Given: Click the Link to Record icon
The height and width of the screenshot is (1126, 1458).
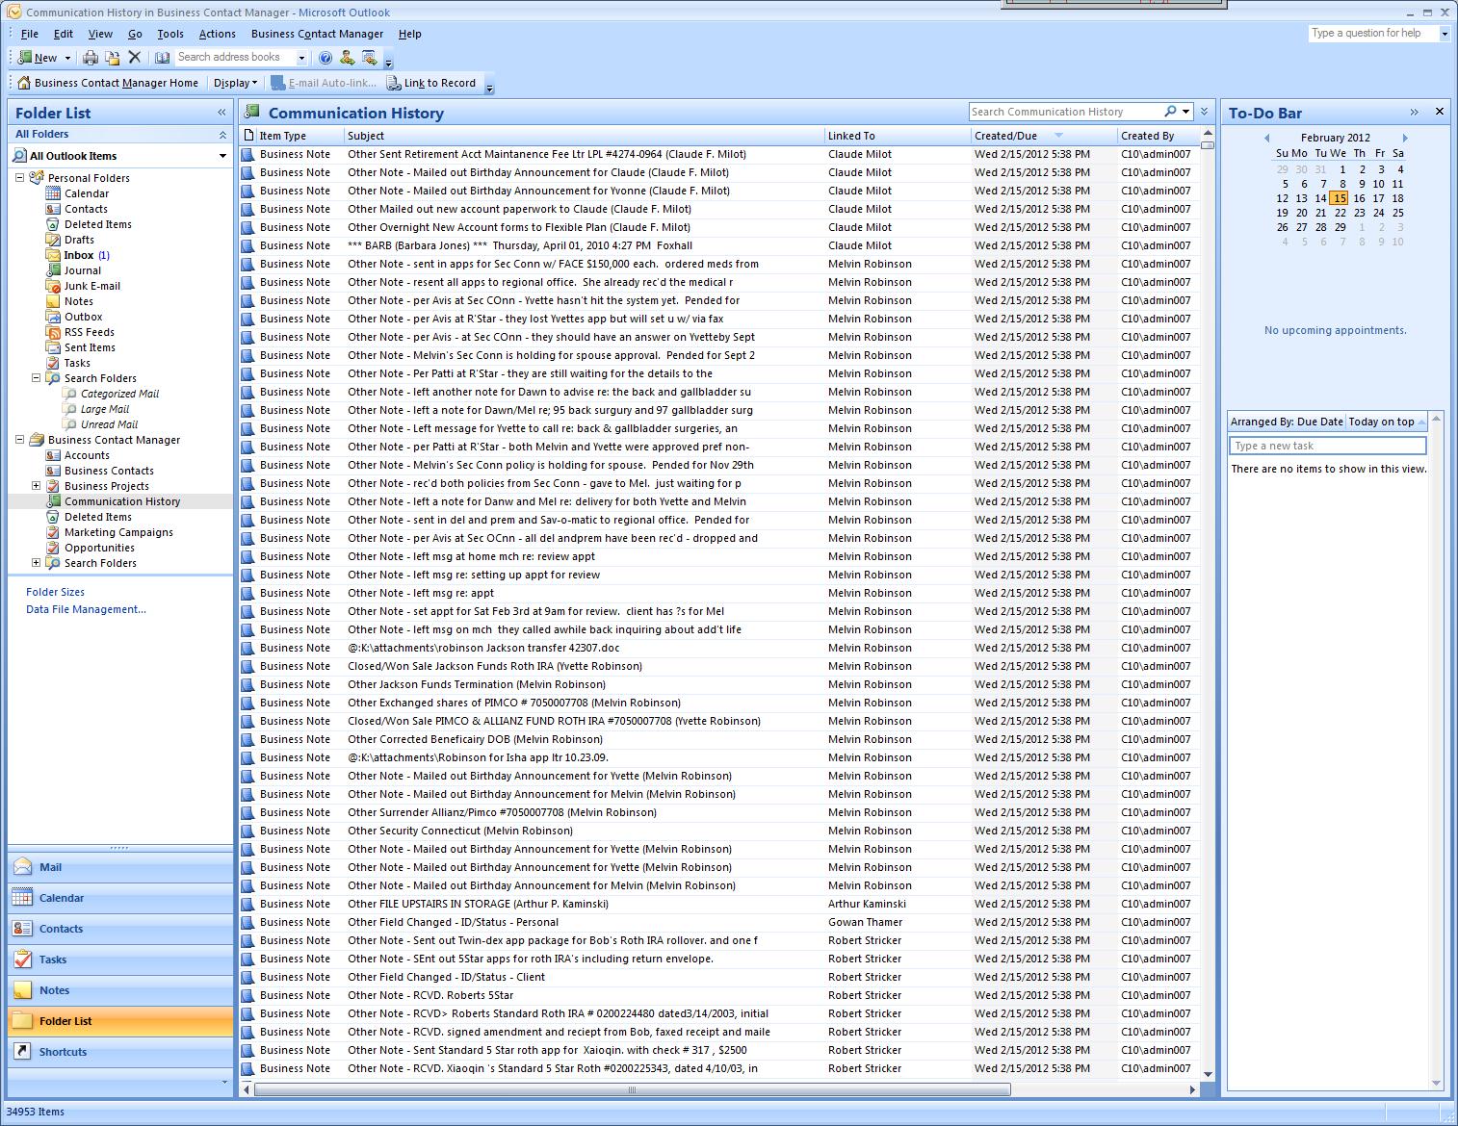Looking at the screenshot, I should [x=394, y=83].
